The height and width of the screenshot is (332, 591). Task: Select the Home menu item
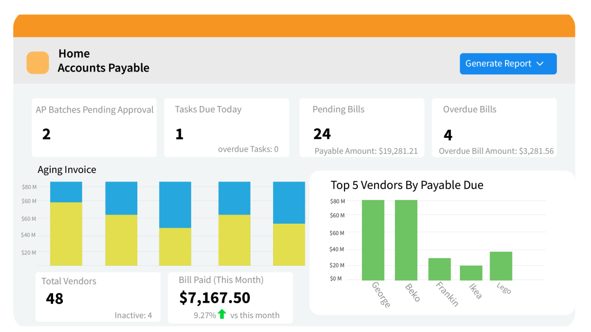pyautogui.click(x=73, y=53)
